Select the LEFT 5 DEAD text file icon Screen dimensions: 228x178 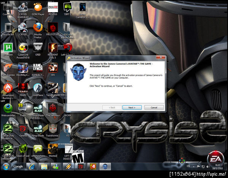coord(68,152)
